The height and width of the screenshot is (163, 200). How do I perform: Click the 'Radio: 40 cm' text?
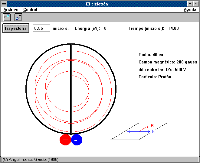(x=151, y=55)
